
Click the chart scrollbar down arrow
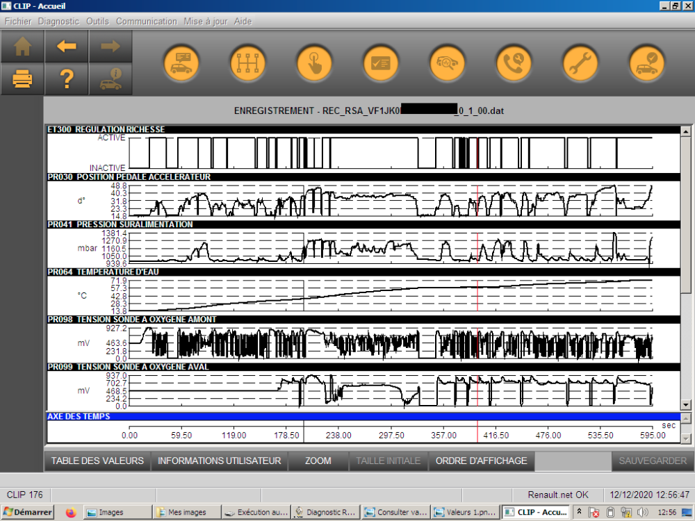pos(686,405)
